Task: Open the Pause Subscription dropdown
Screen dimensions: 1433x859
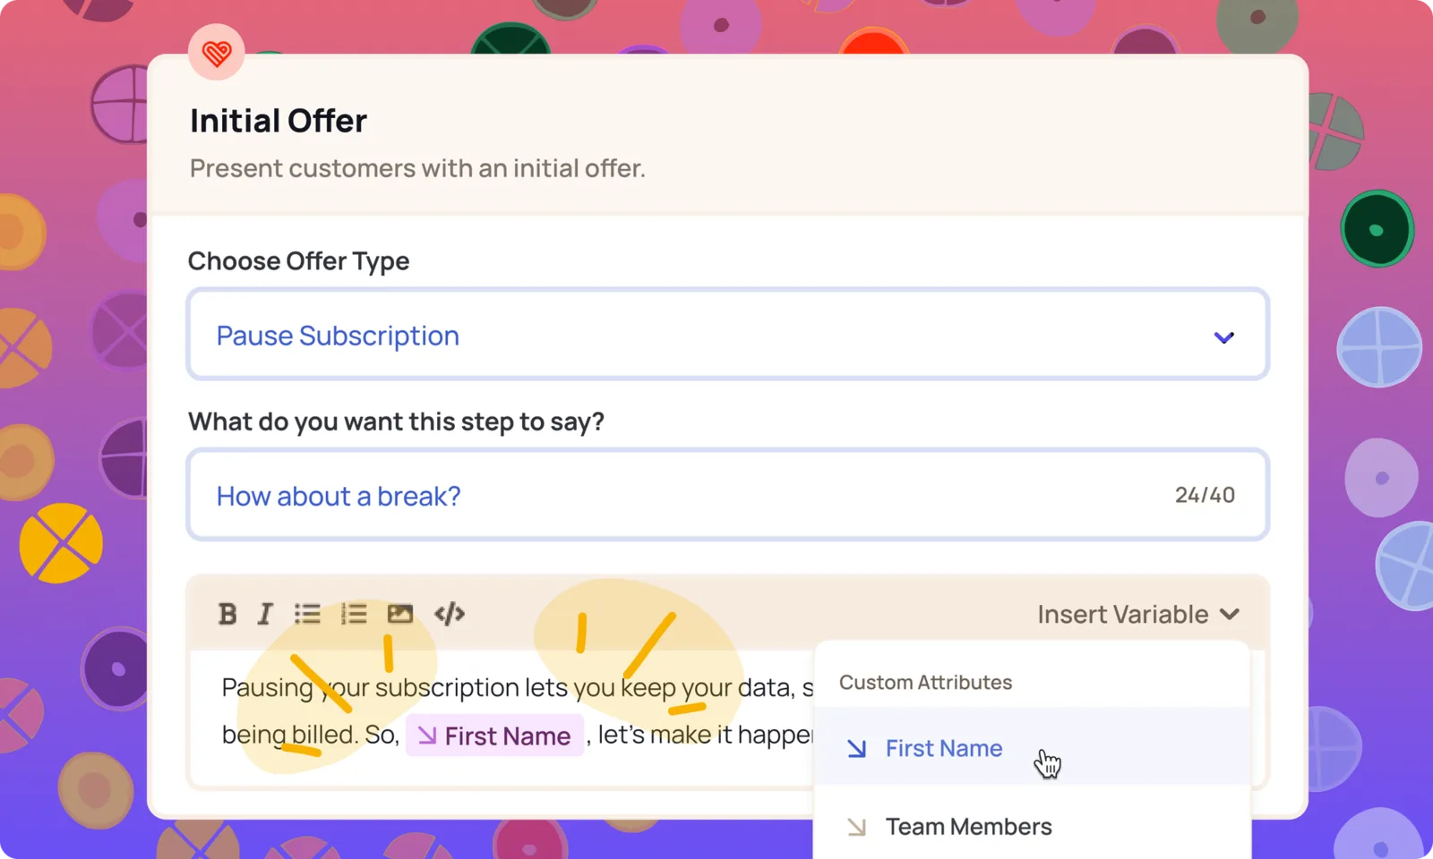Action: 728,335
